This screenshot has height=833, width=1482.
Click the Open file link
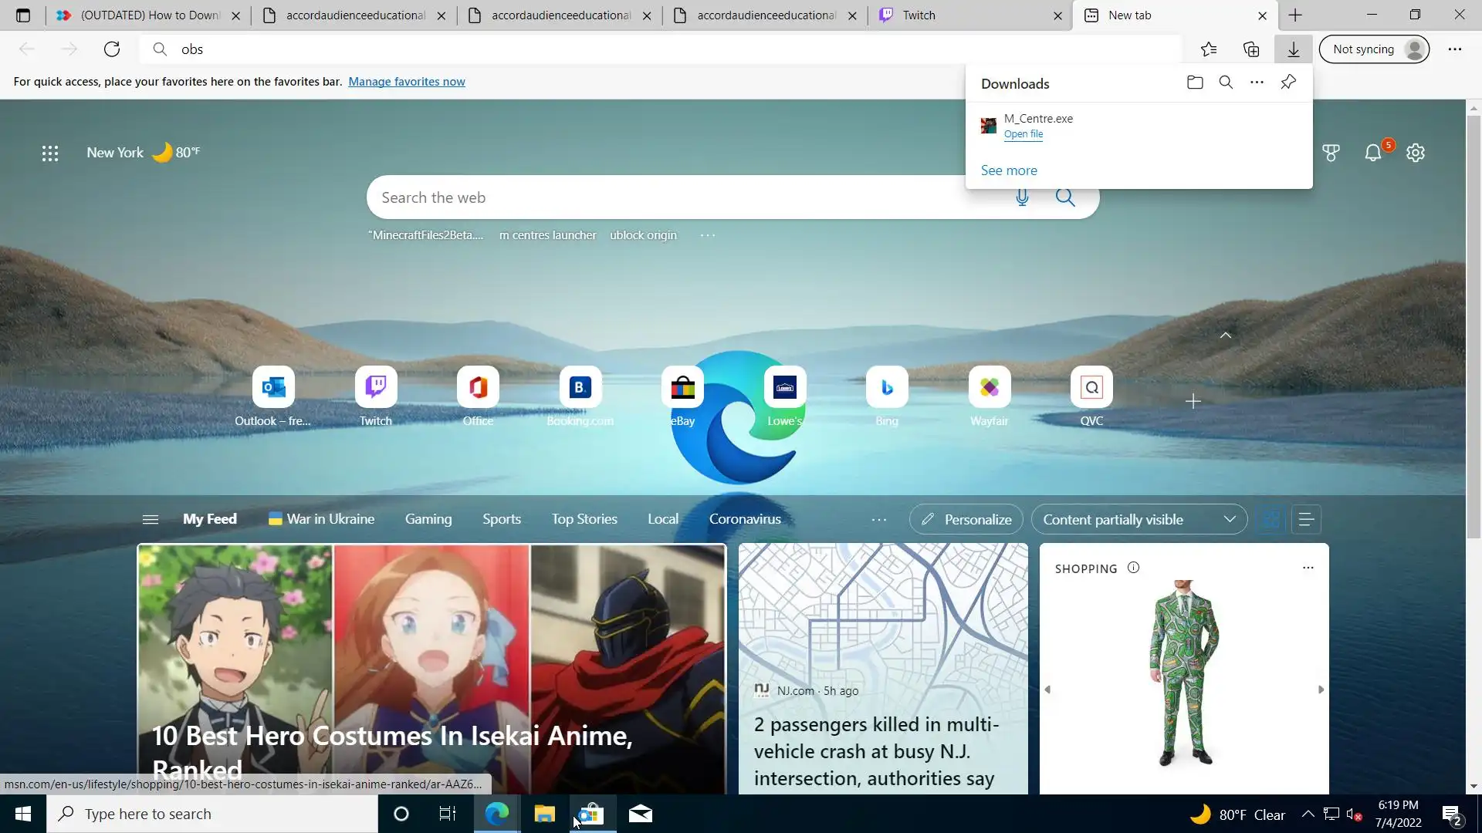coord(1024,134)
